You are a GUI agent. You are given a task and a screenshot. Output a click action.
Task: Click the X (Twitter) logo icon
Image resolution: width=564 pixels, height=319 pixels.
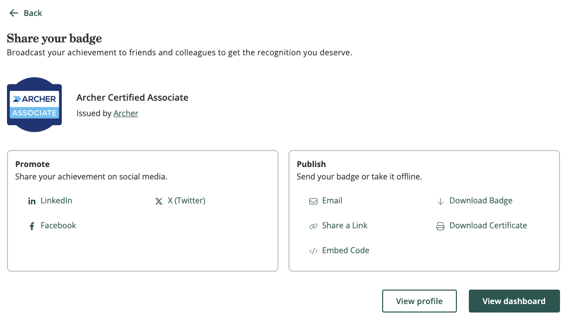tap(158, 201)
